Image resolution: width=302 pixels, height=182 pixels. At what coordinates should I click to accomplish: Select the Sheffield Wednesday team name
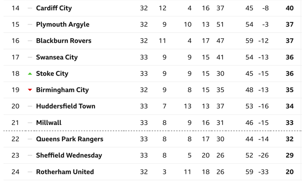click(69, 155)
